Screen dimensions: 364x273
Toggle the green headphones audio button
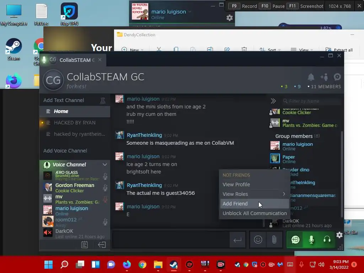(x=327, y=240)
